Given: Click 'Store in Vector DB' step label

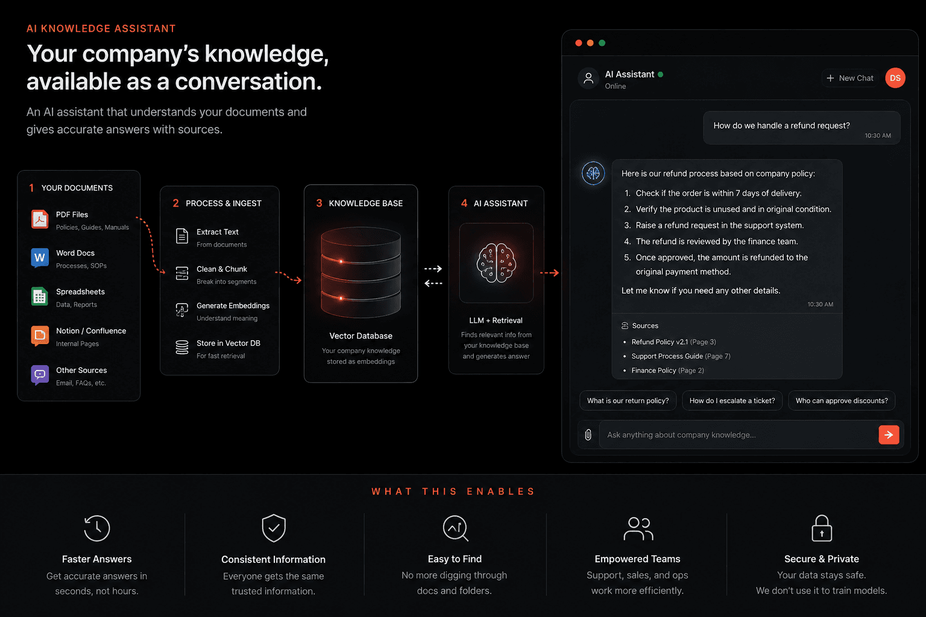Looking at the screenshot, I should click(x=228, y=343).
